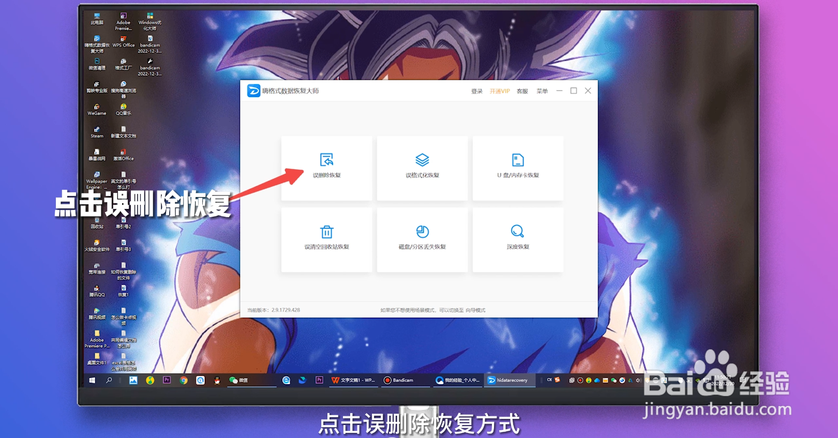Image resolution: width=838 pixels, height=438 pixels.
Task: Open 微信 WeChat taskbar button
Action: [252, 380]
